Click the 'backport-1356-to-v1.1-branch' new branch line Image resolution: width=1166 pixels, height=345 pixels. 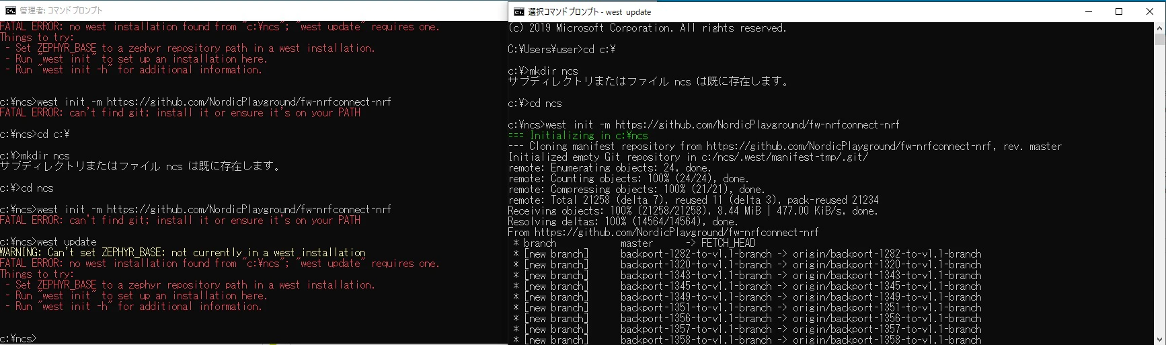click(x=747, y=318)
